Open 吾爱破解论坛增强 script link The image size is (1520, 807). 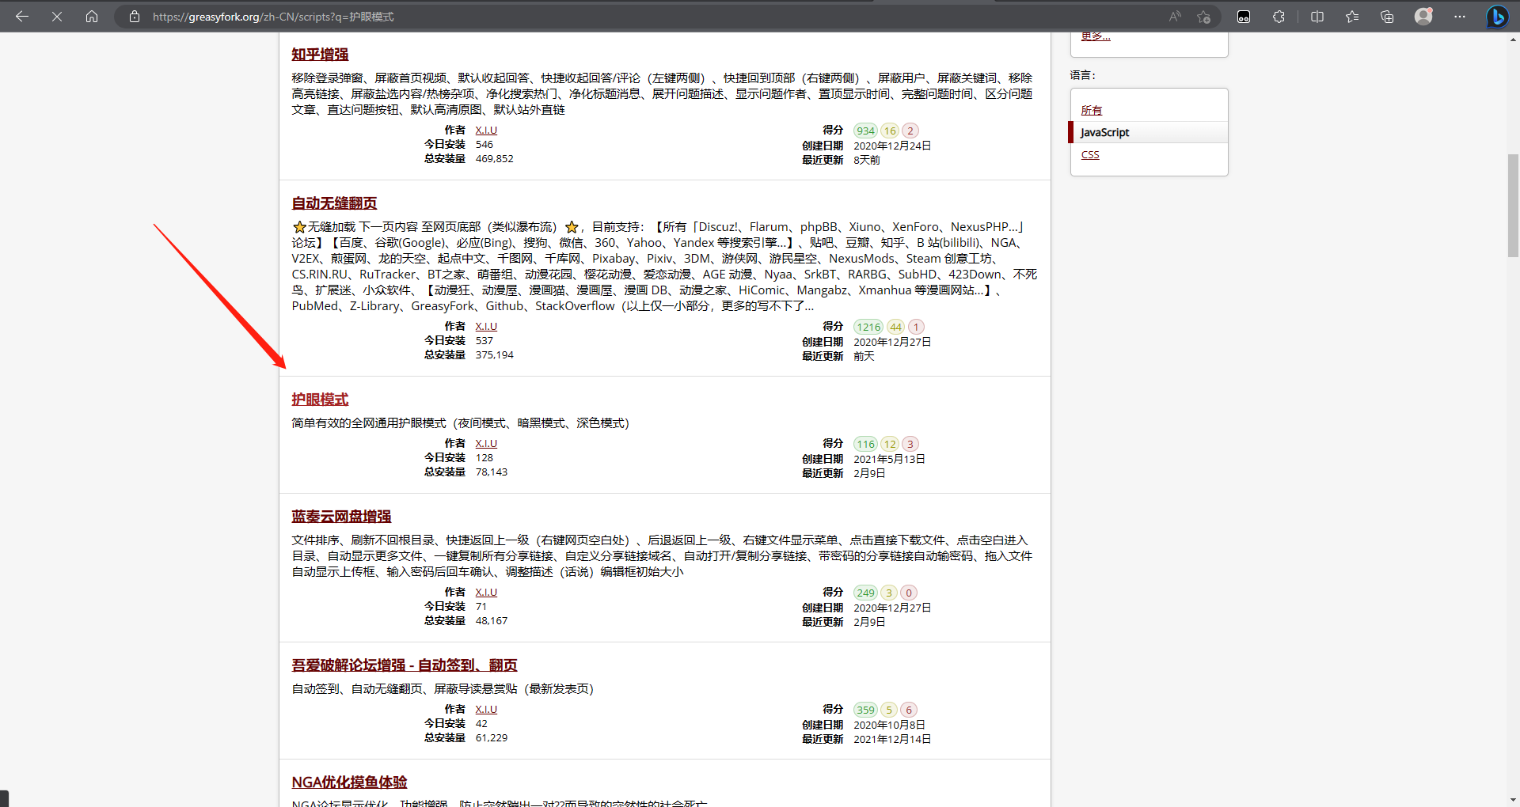point(405,665)
